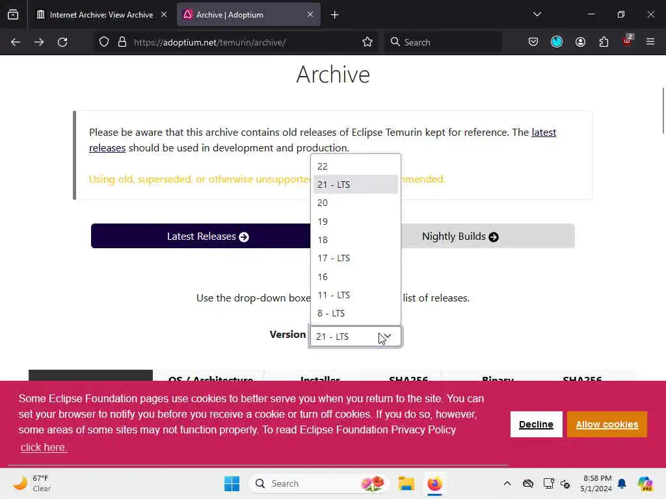Click Allow cookies button
This screenshot has height=499, width=666.
[x=607, y=424]
